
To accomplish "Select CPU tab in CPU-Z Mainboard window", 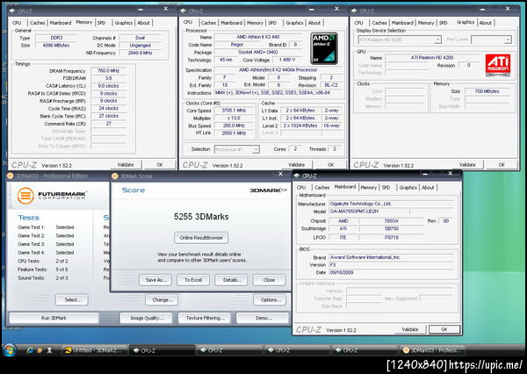I will point(301,188).
